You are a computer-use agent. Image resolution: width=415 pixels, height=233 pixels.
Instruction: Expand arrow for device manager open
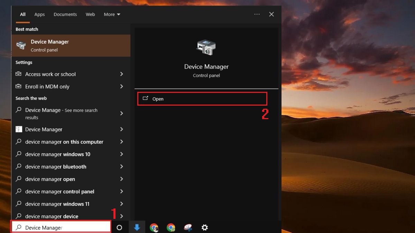click(121, 179)
